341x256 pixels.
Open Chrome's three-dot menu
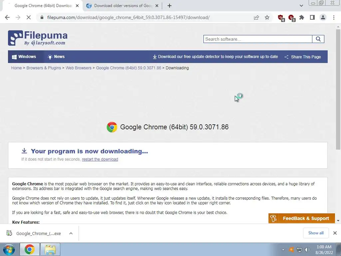[x=334, y=17]
